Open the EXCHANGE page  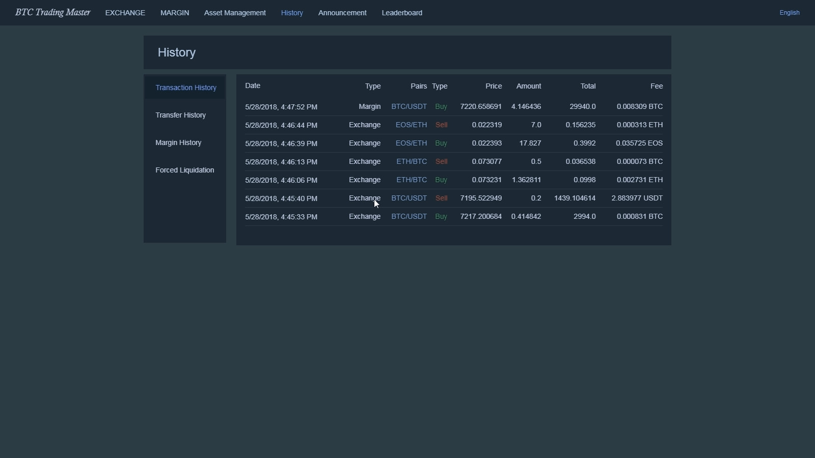click(x=125, y=13)
